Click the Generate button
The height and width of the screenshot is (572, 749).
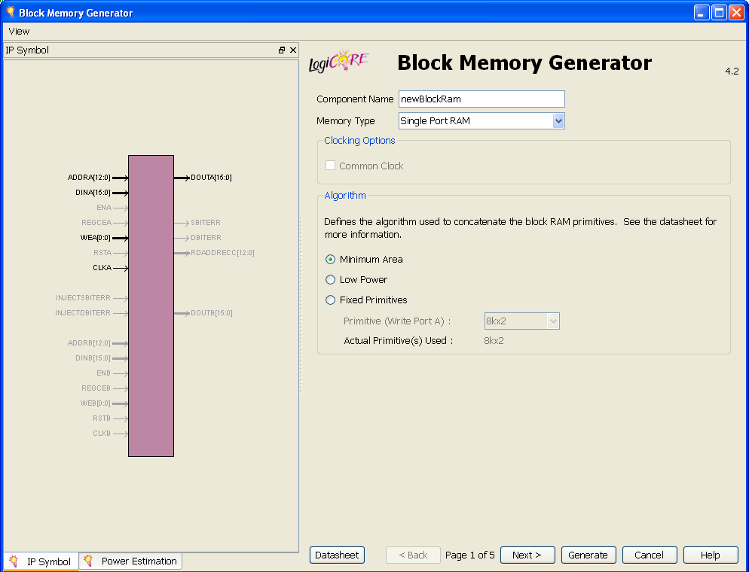tap(588, 555)
